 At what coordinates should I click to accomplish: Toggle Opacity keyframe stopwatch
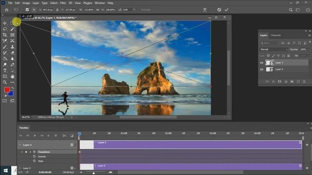pos(34,157)
